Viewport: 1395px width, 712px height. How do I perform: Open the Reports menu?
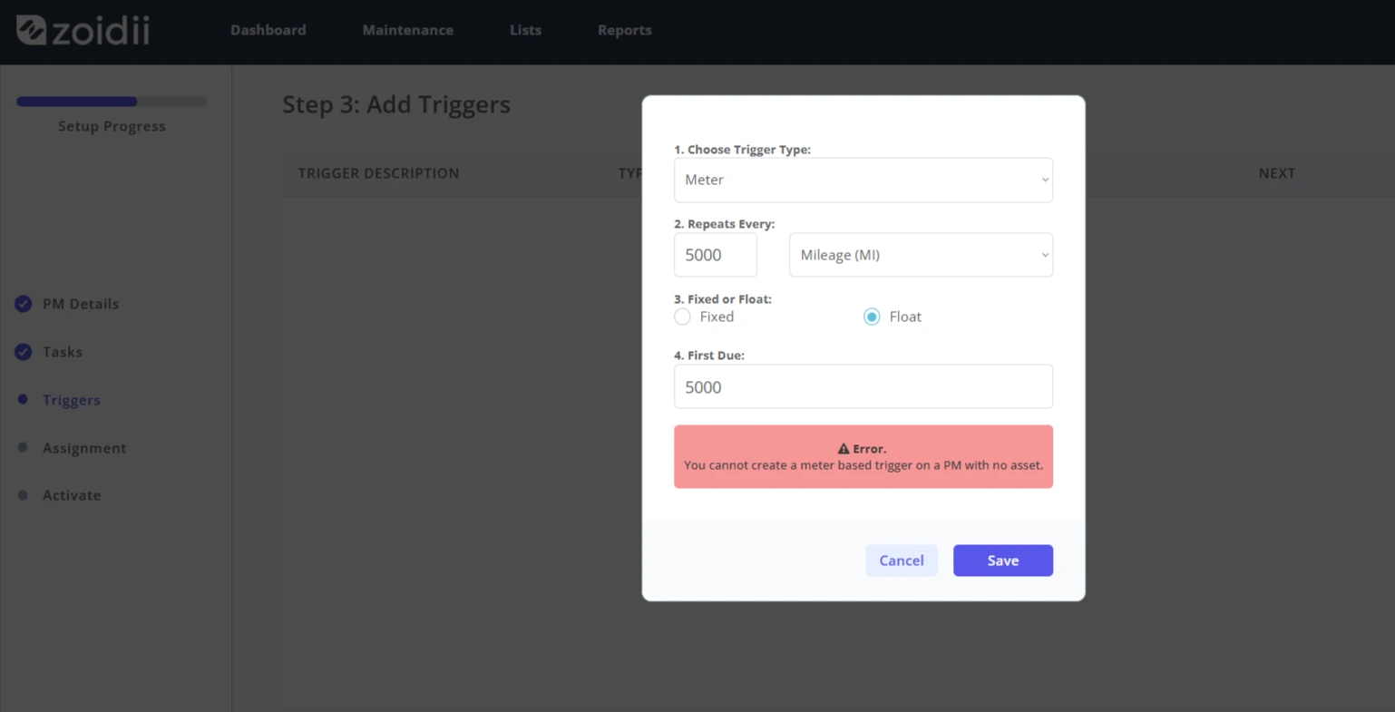click(625, 30)
